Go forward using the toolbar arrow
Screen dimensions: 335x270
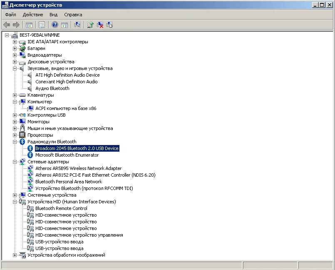click(x=16, y=25)
